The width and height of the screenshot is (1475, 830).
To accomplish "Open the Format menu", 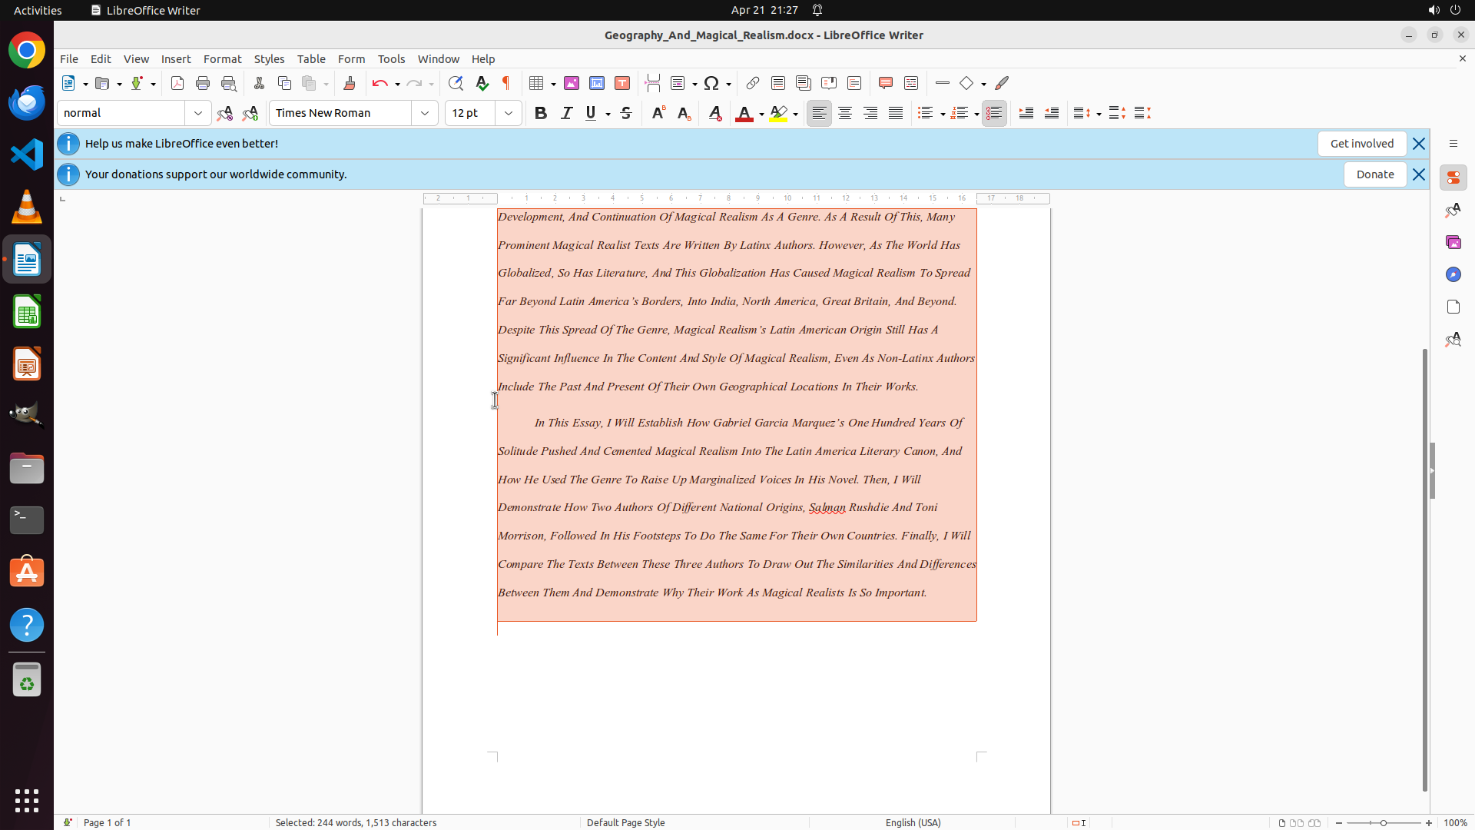I will [x=222, y=59].
